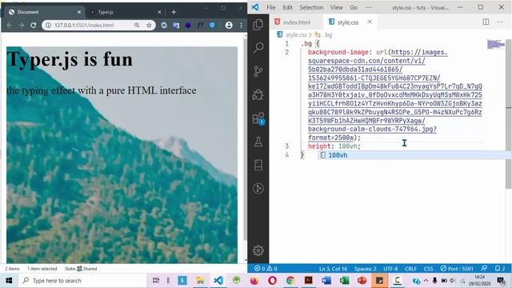Open notifications bell in status bar
Viewport: 512px width, 288px height.
(500, 268)
